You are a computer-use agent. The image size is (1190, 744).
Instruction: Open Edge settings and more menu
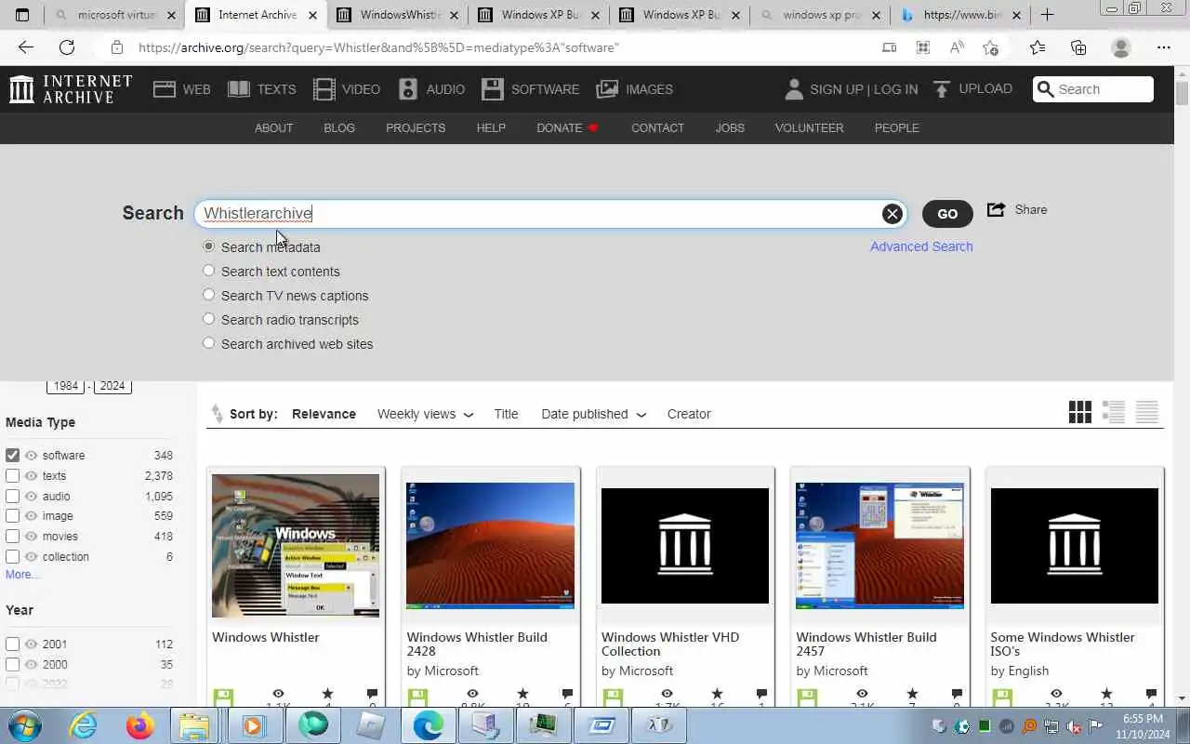[x=1164, y=47]
